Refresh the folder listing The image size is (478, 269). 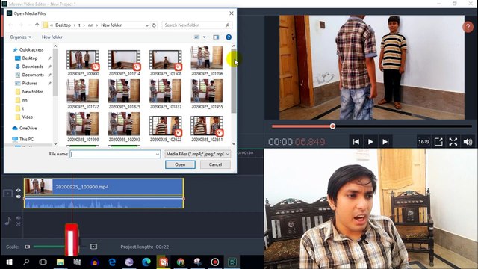point(154,25)
